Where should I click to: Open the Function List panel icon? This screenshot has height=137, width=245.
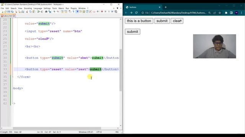[91, 12]
